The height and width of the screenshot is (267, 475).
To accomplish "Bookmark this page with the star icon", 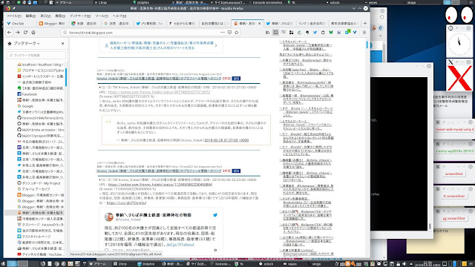I will point(237,33).
